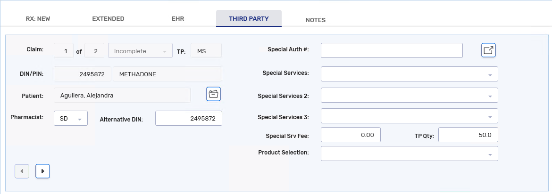This screenshot has width=552, height=194.
Task: Click the patient card icon beside Aguilera
Action: tap(213, 94)
